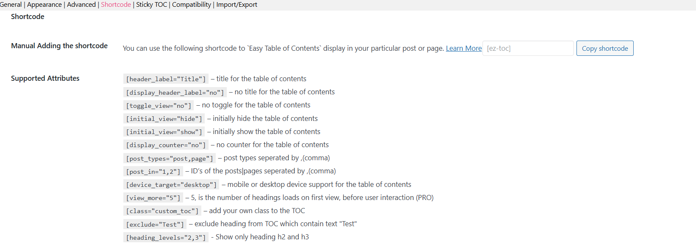Select the toggle_view="no" attribute snippet

[159, 105]
